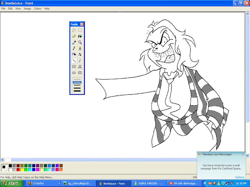
Task: Open the File menu
Action: pyautogui.click(x=3, y=9)
